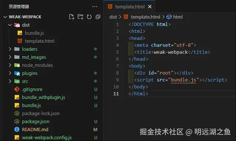236x141 pixels.
Task: Select the template.html editor tab
Action: tap(129, 7)
